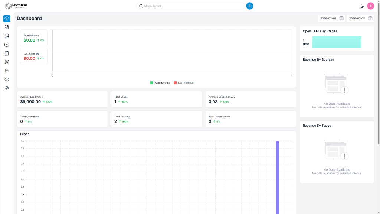Toggle Lost Revenue legend item
Viewport: 380px width, 214px height.
[184, 83]
